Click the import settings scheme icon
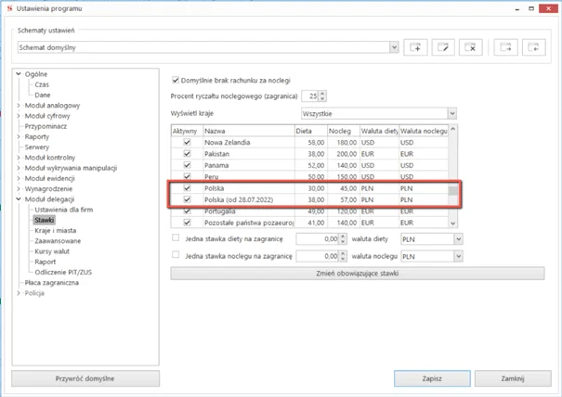562x397 pixels. [533, 46]
